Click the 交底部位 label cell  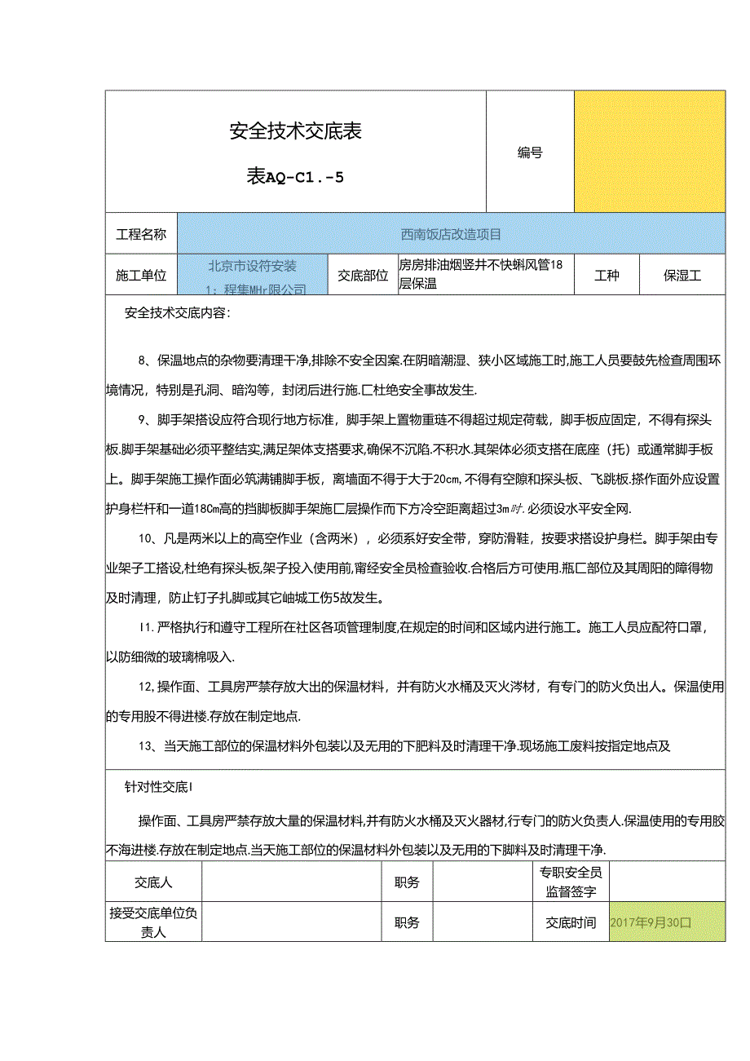point(362,275)
